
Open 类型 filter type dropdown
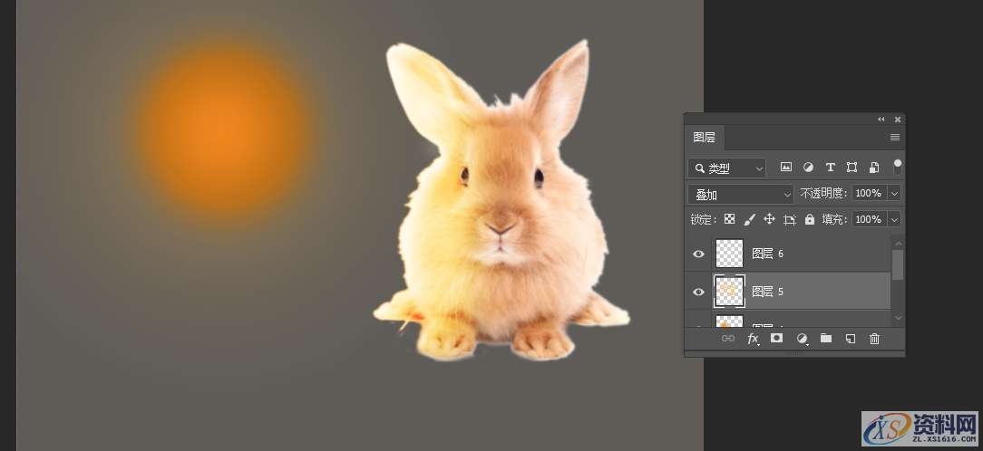[726, 168]
